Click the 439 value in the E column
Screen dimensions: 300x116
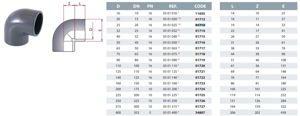coord(284,112)
